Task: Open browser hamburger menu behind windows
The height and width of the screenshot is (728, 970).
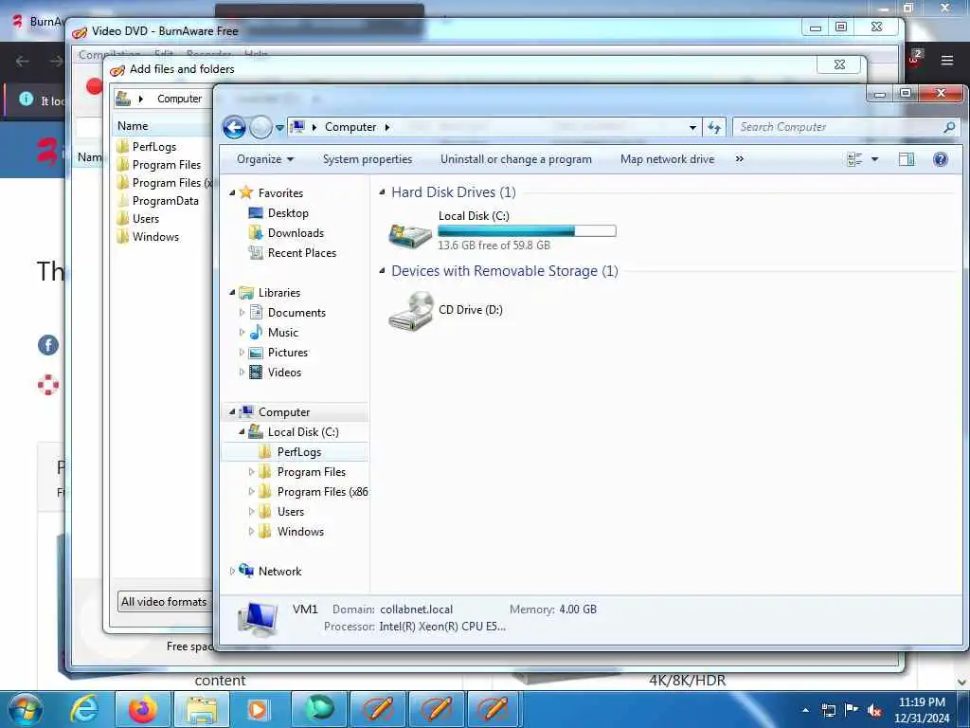Action: 946,60
